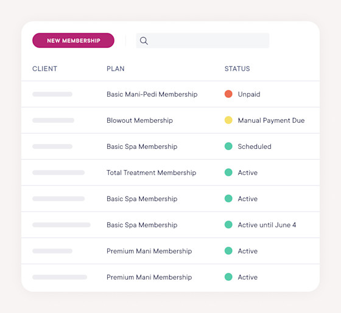341x313 pixels.
Task: Click the yellow Manual Payment Due dot
Action: [x=228, y=120]
